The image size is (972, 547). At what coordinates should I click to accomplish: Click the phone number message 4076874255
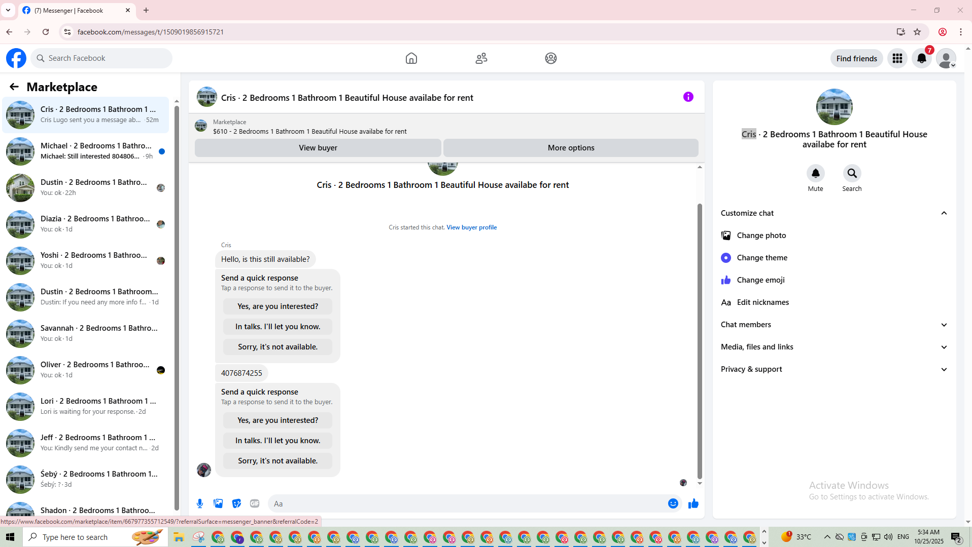241,373
